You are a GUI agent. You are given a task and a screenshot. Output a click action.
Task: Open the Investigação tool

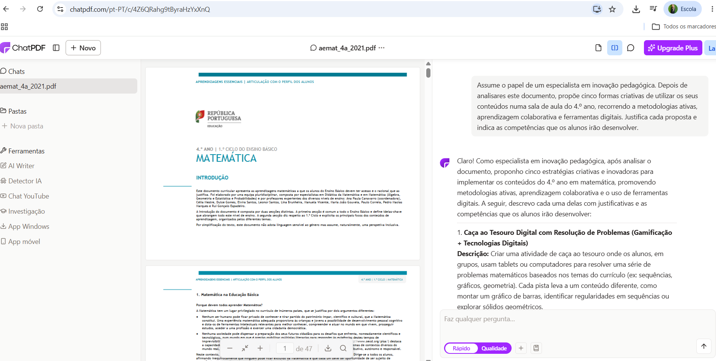(x=23, y=211)
